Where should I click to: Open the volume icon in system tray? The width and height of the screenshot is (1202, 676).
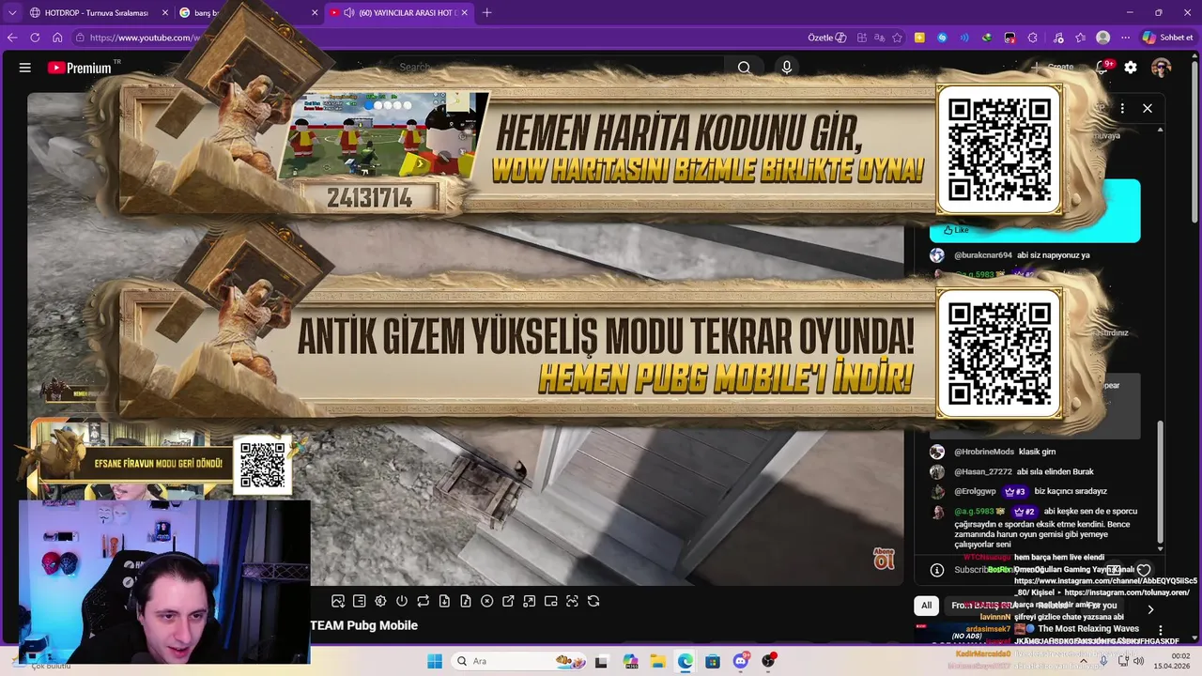(x=1137, y=661)
